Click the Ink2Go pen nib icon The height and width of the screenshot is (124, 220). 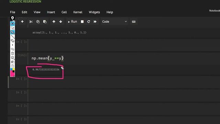[x=12, y=18]
